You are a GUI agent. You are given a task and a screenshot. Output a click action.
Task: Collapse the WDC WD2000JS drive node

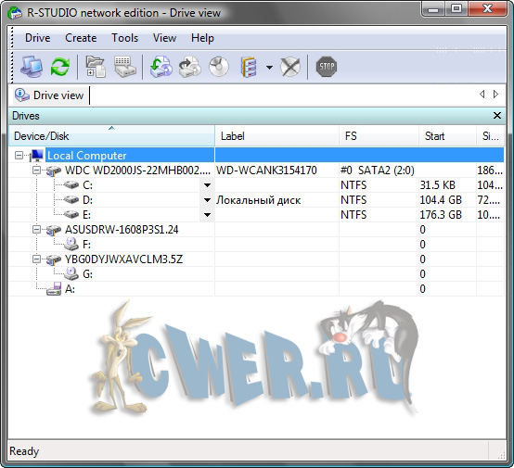(x=37, y=171)
